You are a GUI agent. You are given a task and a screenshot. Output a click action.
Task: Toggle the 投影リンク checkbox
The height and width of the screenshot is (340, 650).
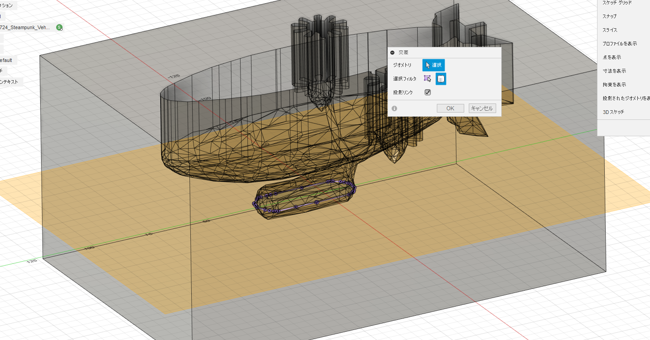click(428, 92)
